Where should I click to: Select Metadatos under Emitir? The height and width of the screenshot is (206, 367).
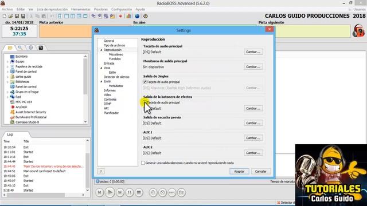click(116, 86)
